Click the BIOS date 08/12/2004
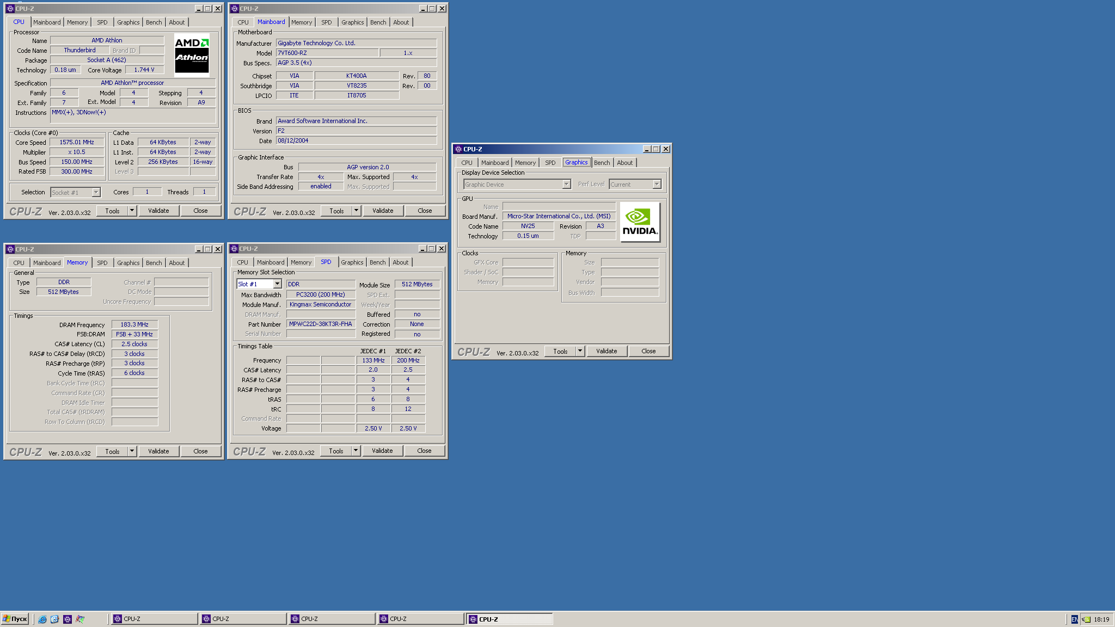Image resolution: width=1115 pixels, height=627 pixels. click(356, 140)
